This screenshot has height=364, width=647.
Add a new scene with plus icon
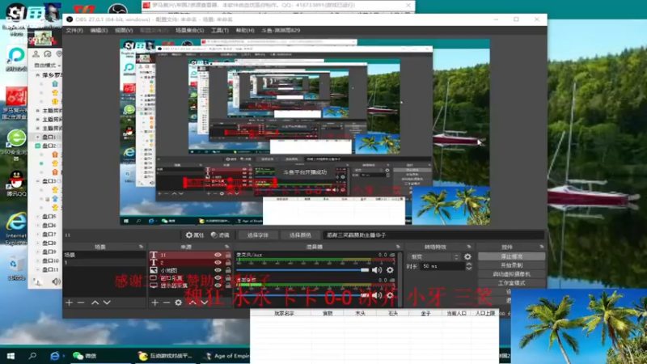(x=69, y=303)
